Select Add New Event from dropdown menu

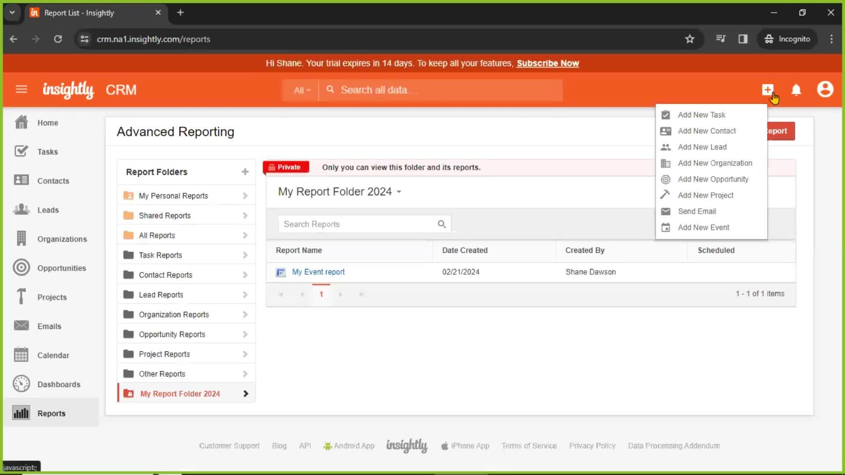point(703,227)
